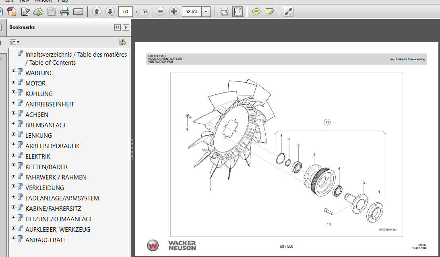
Task: Go to the next page
Action: (x=109, y=11)
